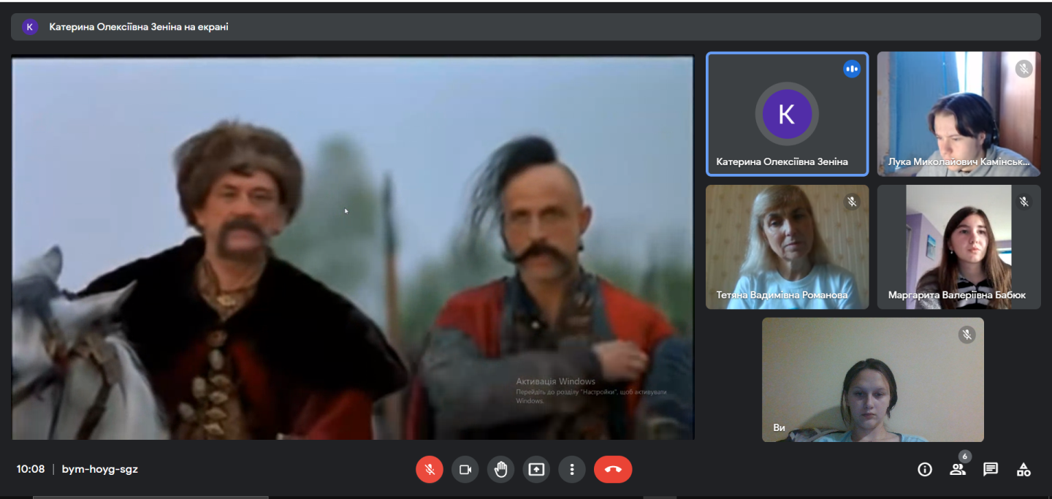Click muted mic icon on Тетяна's tile
The width and height of the screenshot is (1052, 499).
click(x=852, y=202)
